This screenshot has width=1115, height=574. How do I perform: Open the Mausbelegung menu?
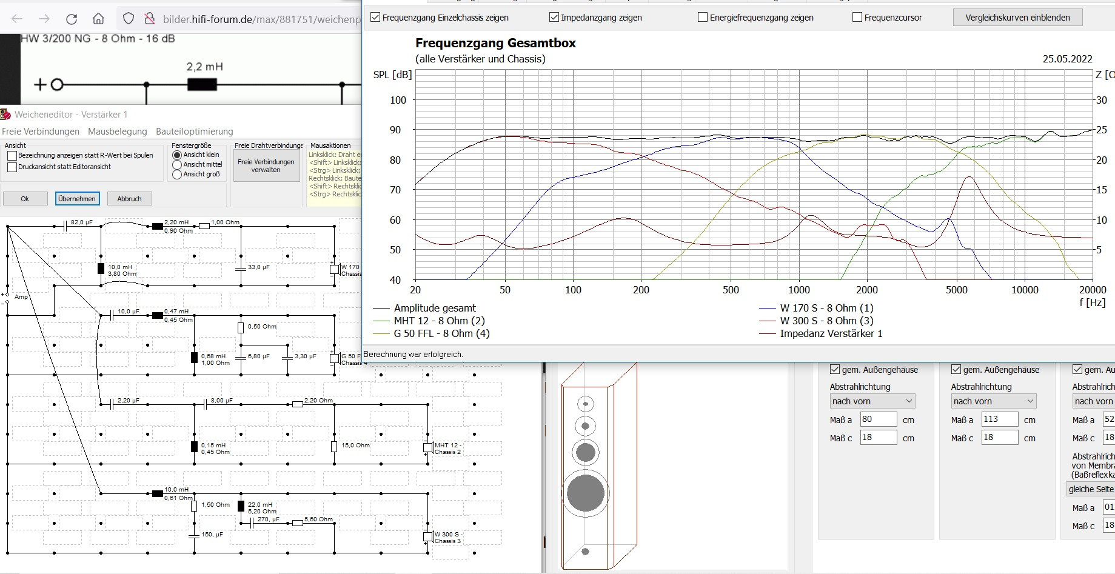[117, 132]
